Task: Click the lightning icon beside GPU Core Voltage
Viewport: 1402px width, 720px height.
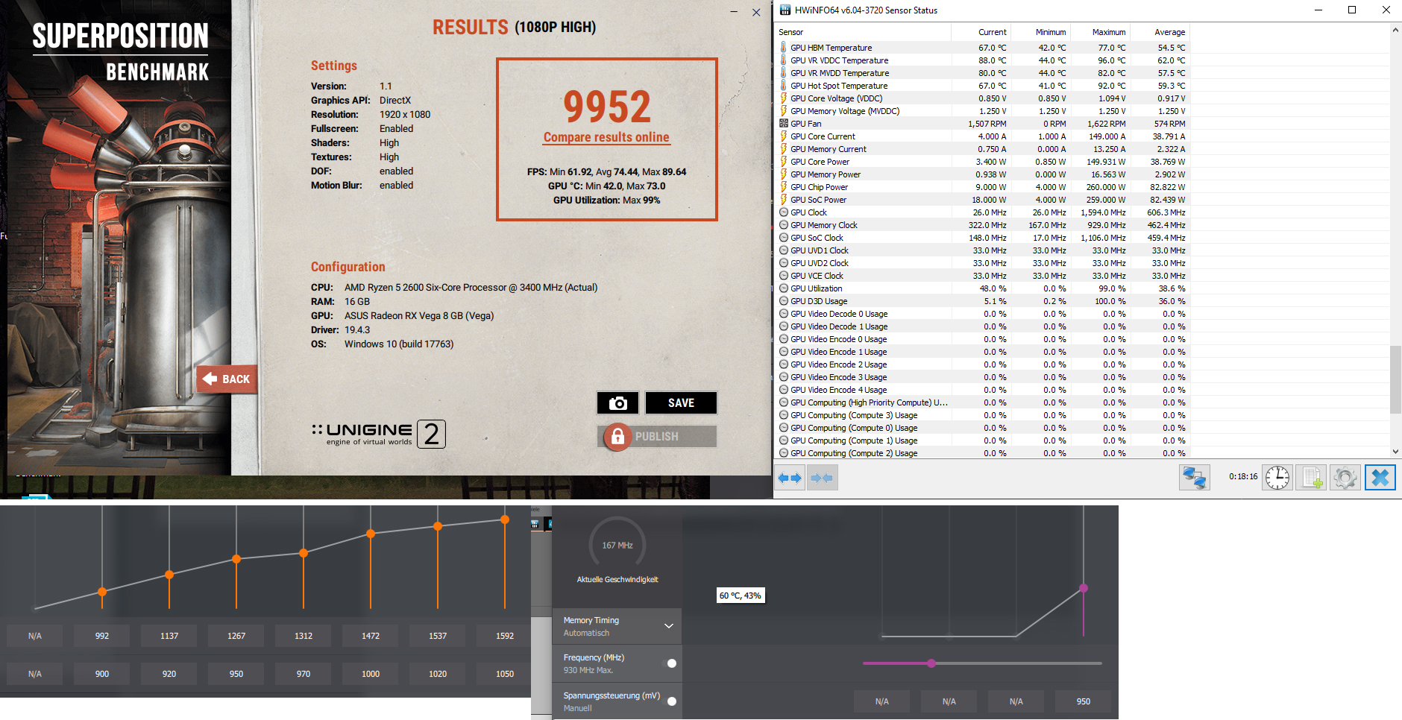Action: coord(783,98)
